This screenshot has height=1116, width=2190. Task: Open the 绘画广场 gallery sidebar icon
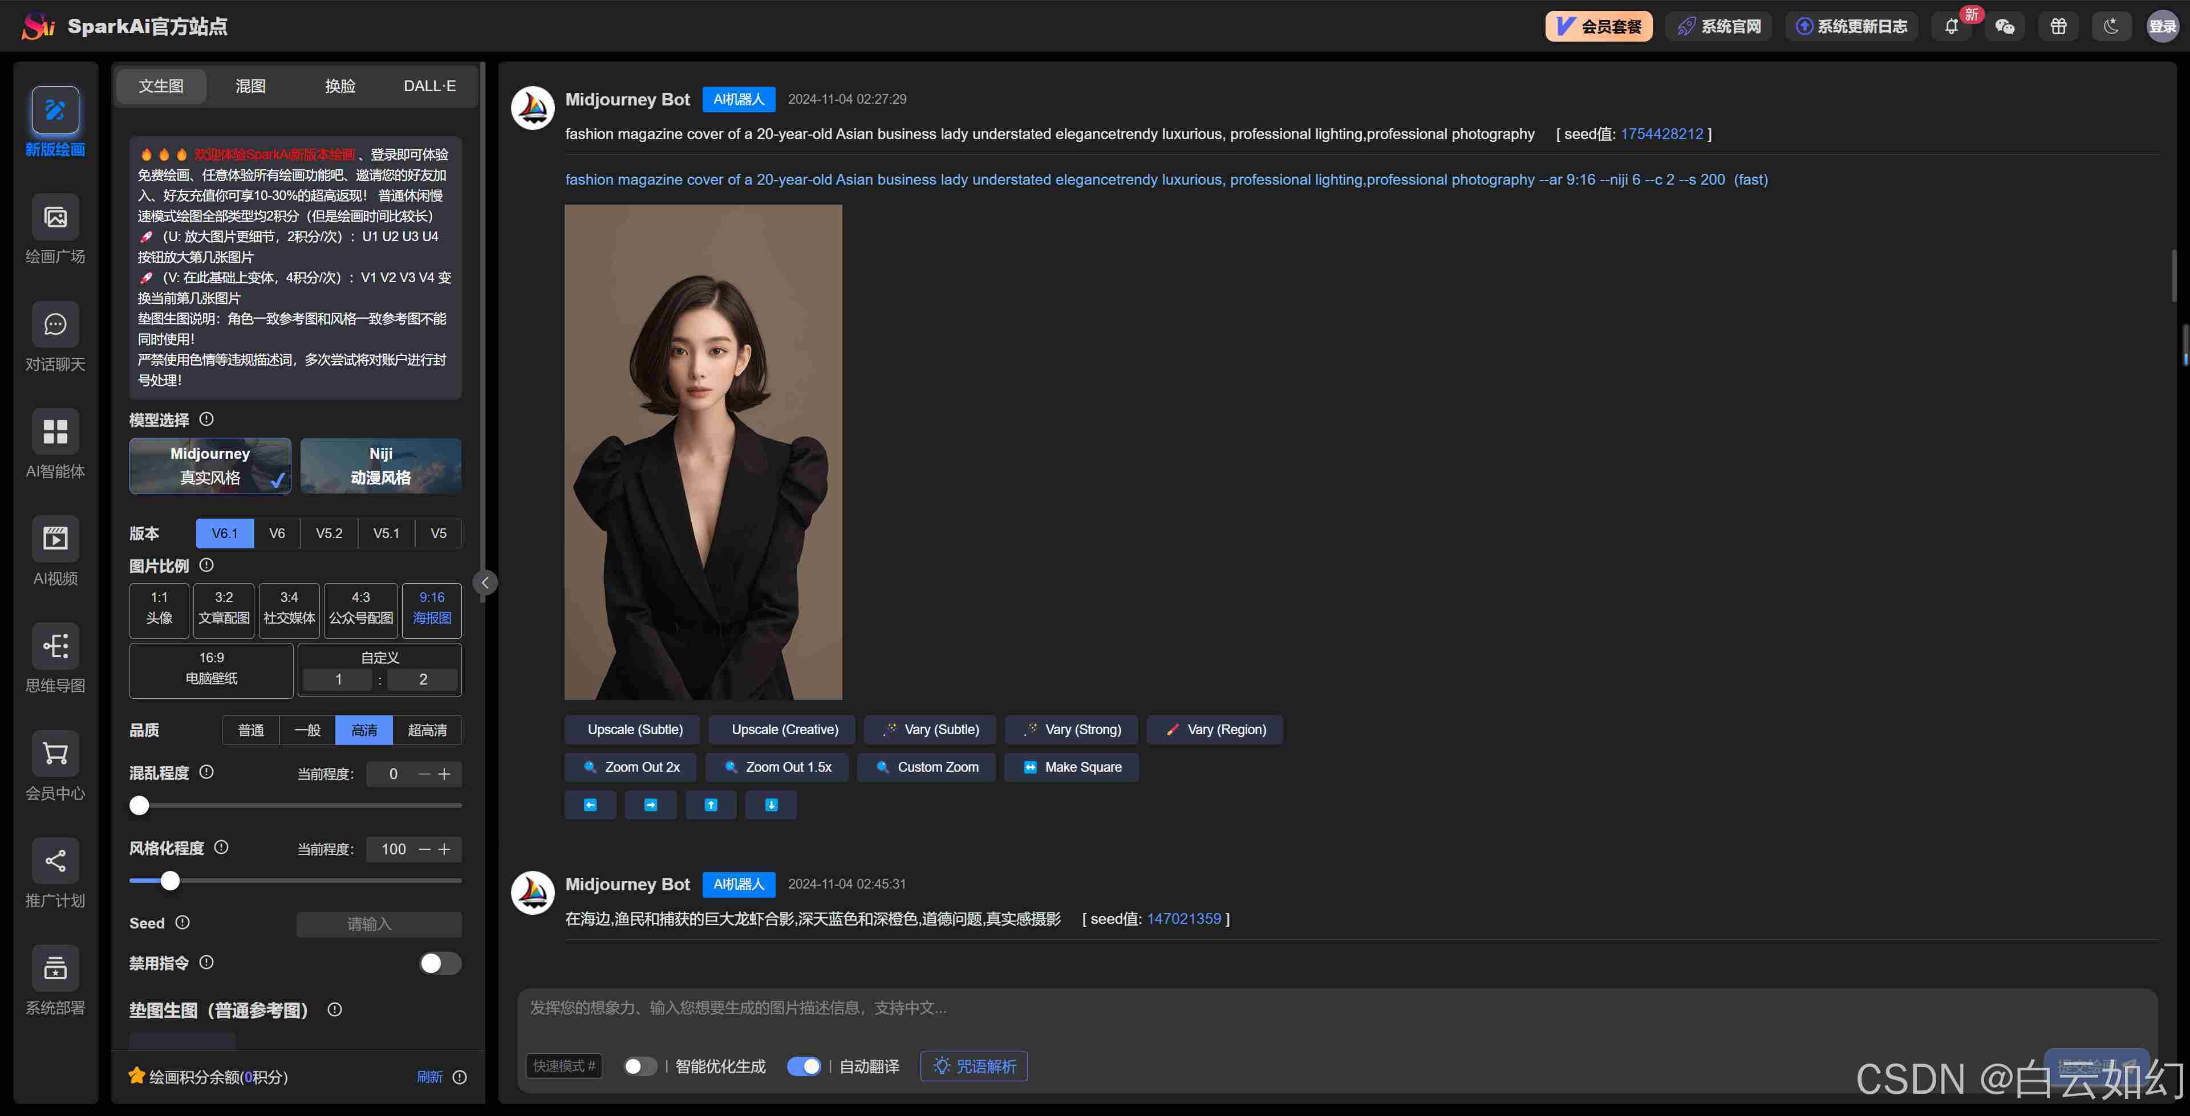pyautogui.click(x=55, y=218)
